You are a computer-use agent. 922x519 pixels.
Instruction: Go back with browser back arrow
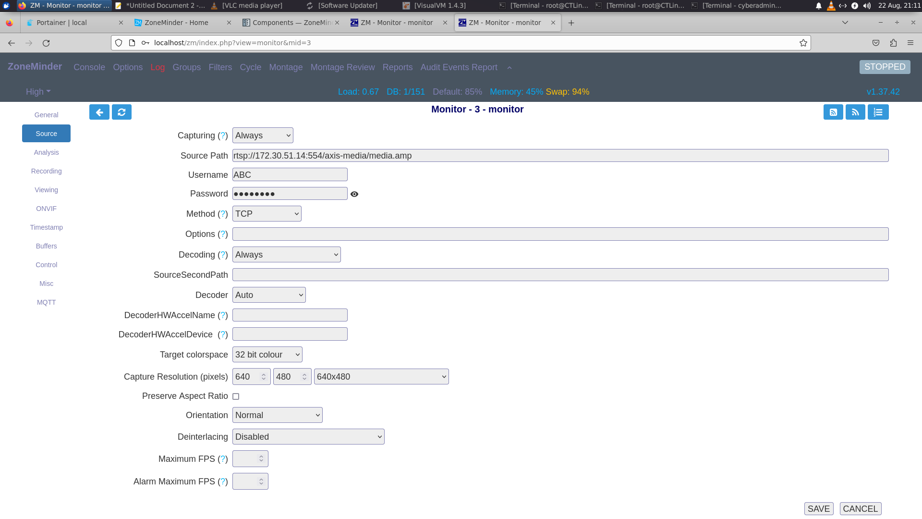pos(12,43)
